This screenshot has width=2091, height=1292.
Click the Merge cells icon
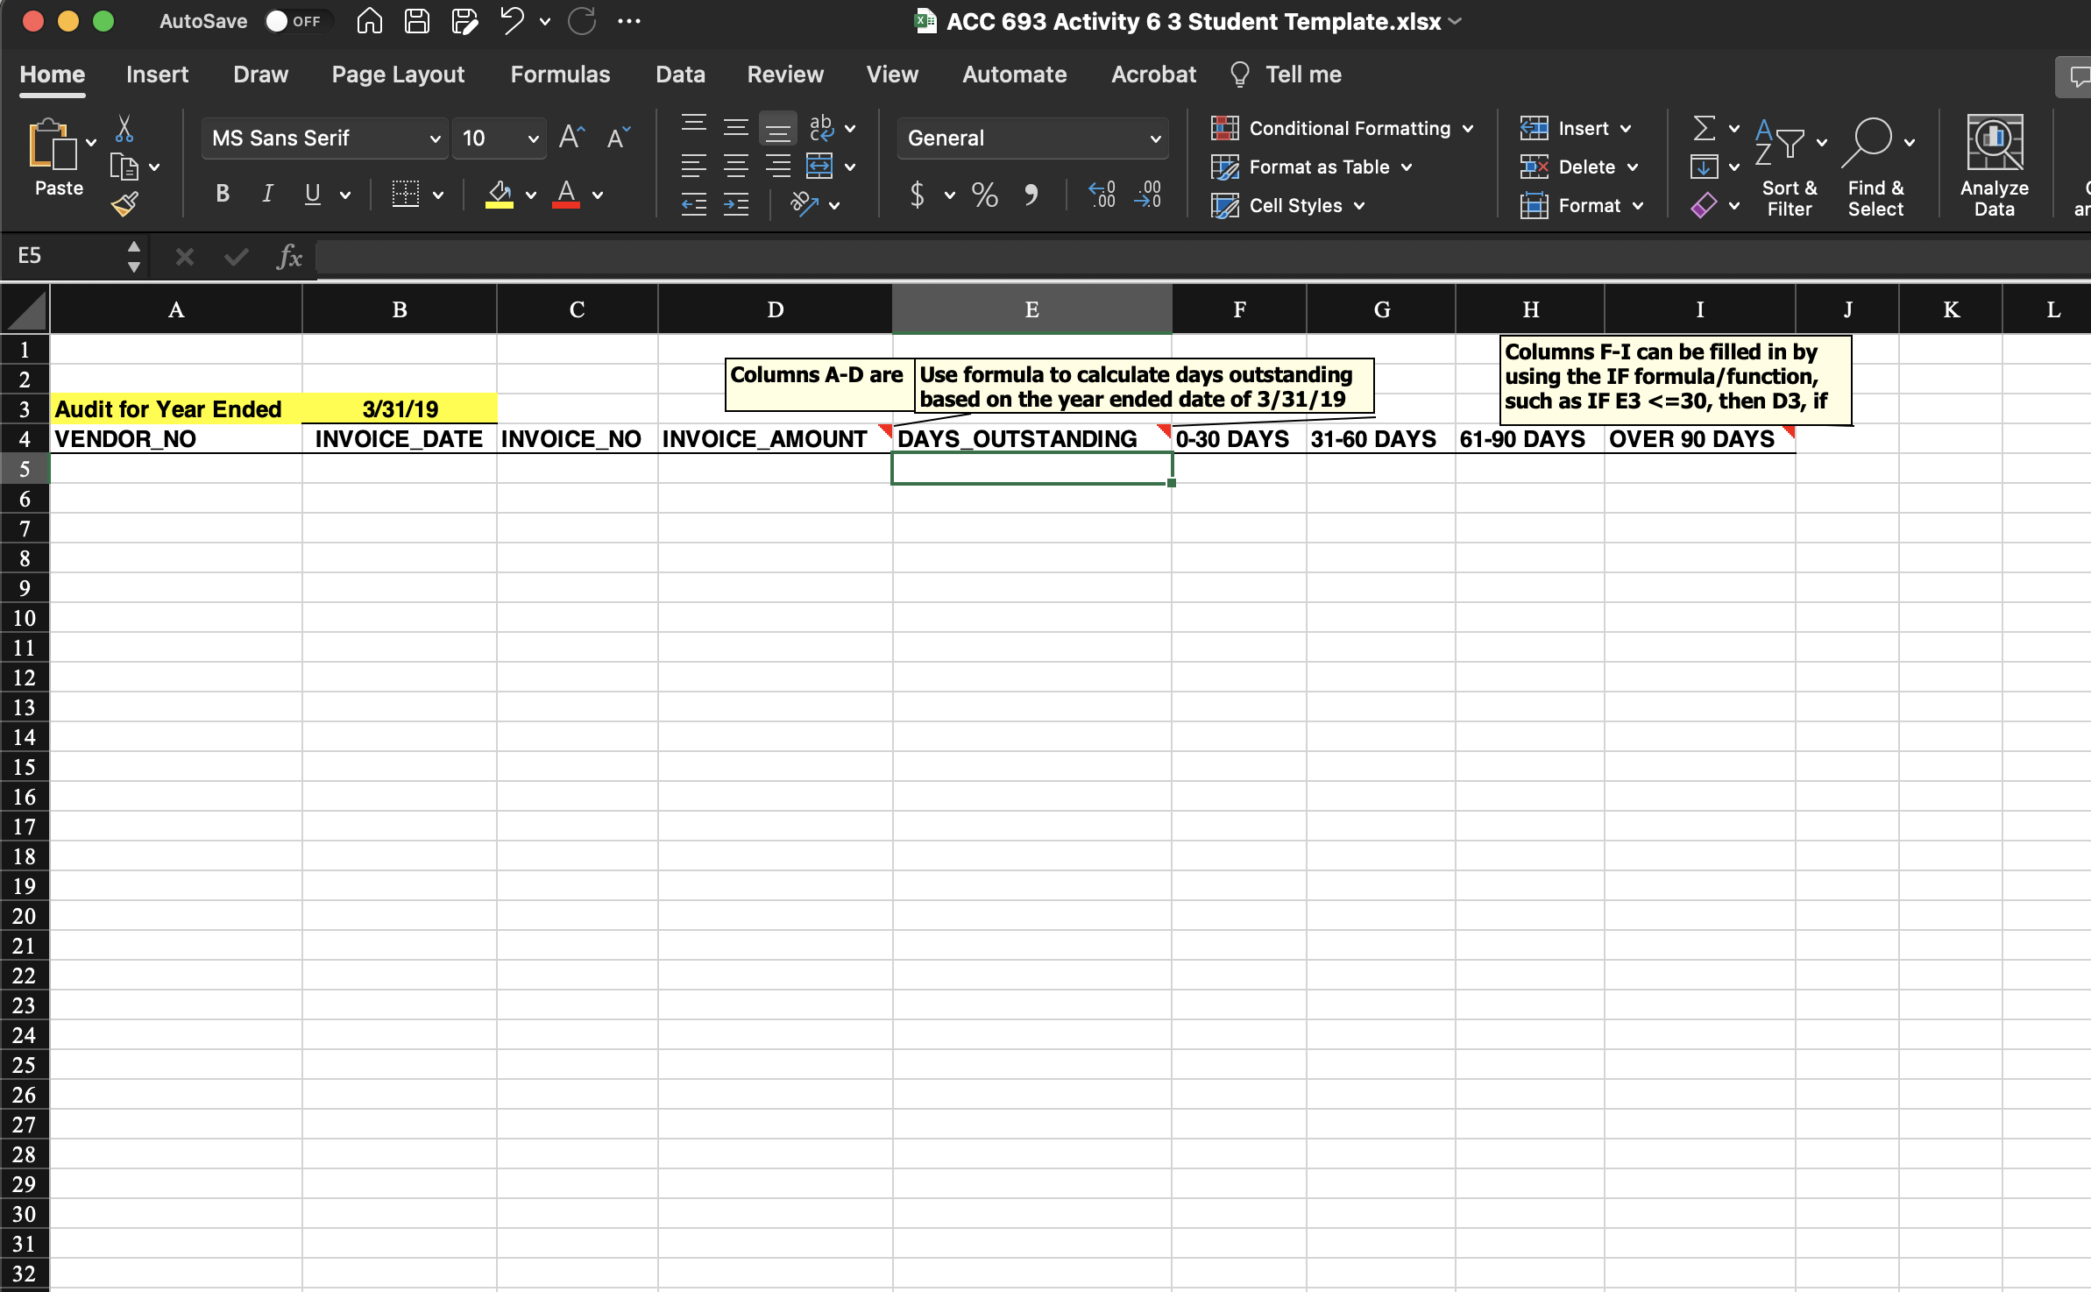[x=819, y=167]
